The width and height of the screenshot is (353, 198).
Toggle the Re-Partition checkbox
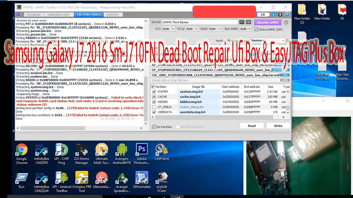coord(154,127)
